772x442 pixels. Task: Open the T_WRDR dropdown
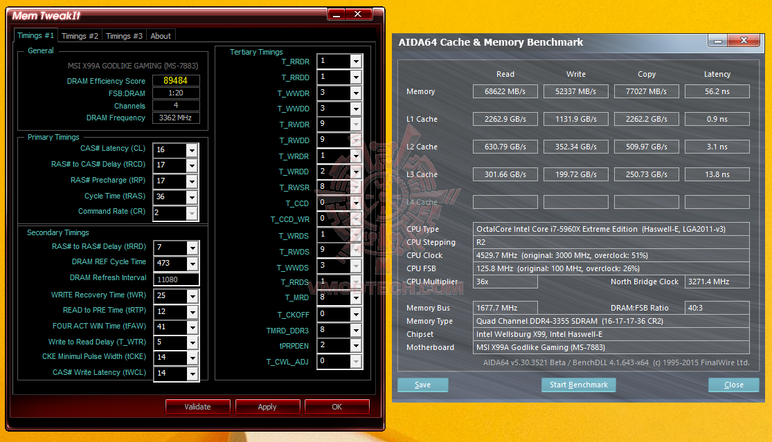[x=356, y=156]
